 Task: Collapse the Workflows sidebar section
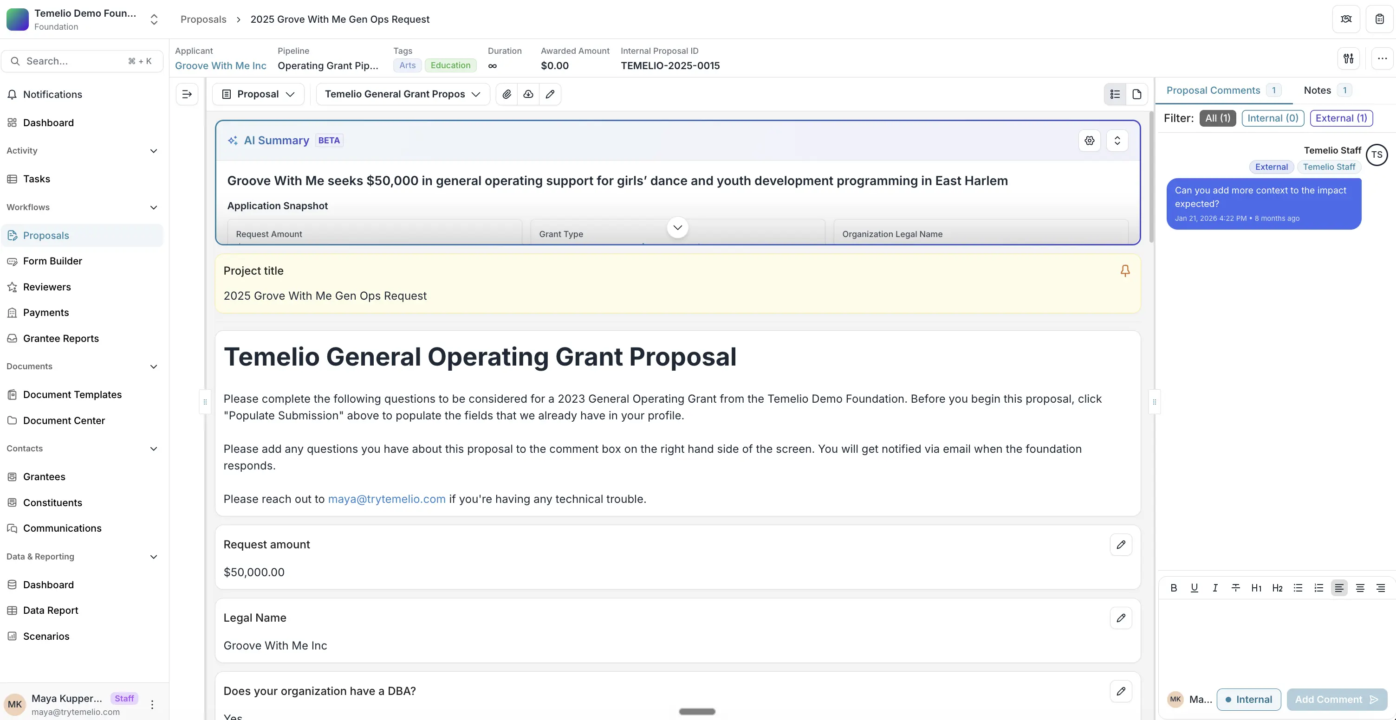click(153, 207)
